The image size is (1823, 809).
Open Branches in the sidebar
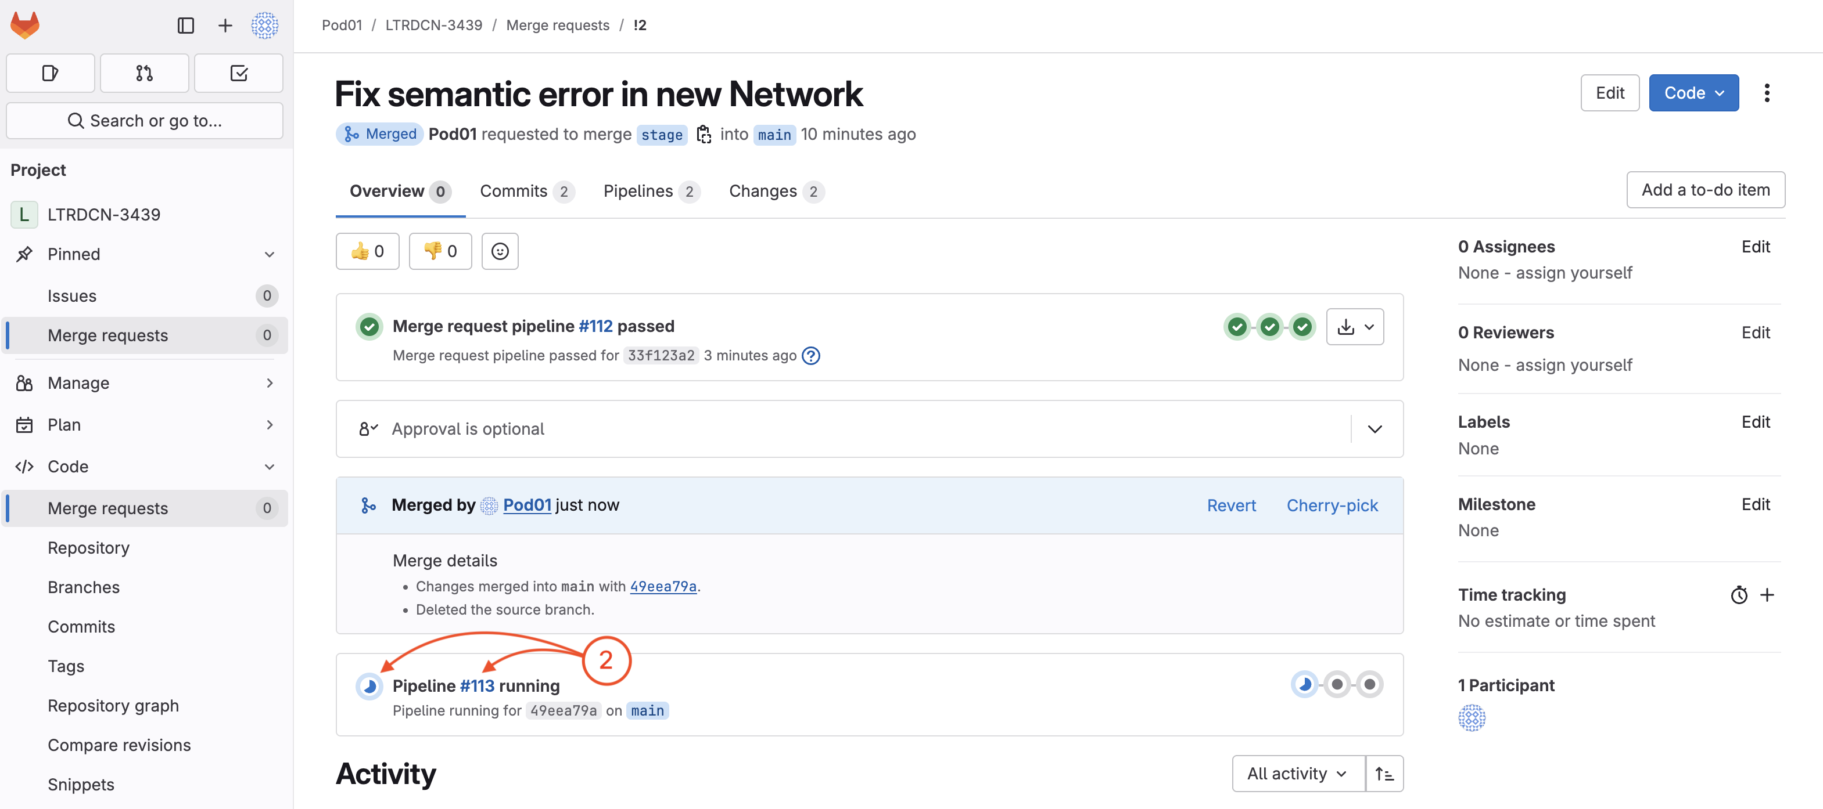click(x=146, y=588)
